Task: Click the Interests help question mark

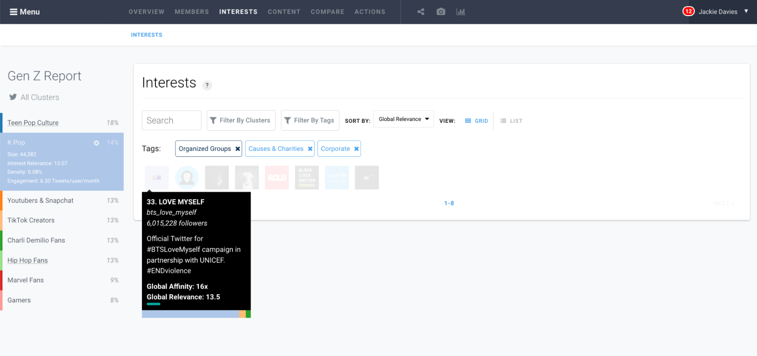Action: (207, 85)
